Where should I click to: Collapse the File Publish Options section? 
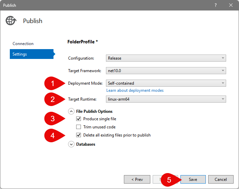(x=71, y=111)
